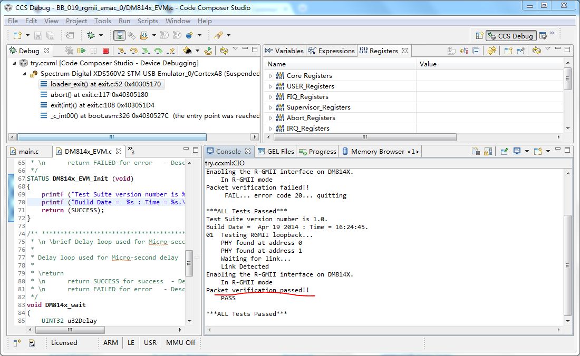Image resolution: width=580 pixels, height=356 pixels.
Task: Click the green bug Debug launch icon
Action: coord(91,35)
